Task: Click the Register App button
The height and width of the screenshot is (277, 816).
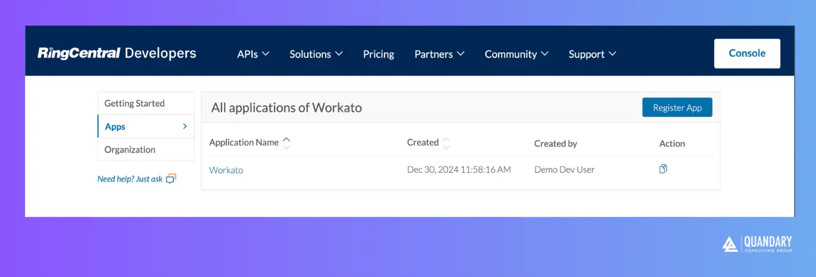Action: click(677, 107)
